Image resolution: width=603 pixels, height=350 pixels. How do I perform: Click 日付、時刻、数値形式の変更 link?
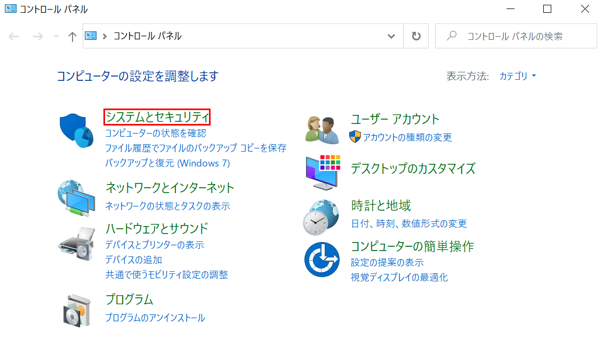pos(409,224)
